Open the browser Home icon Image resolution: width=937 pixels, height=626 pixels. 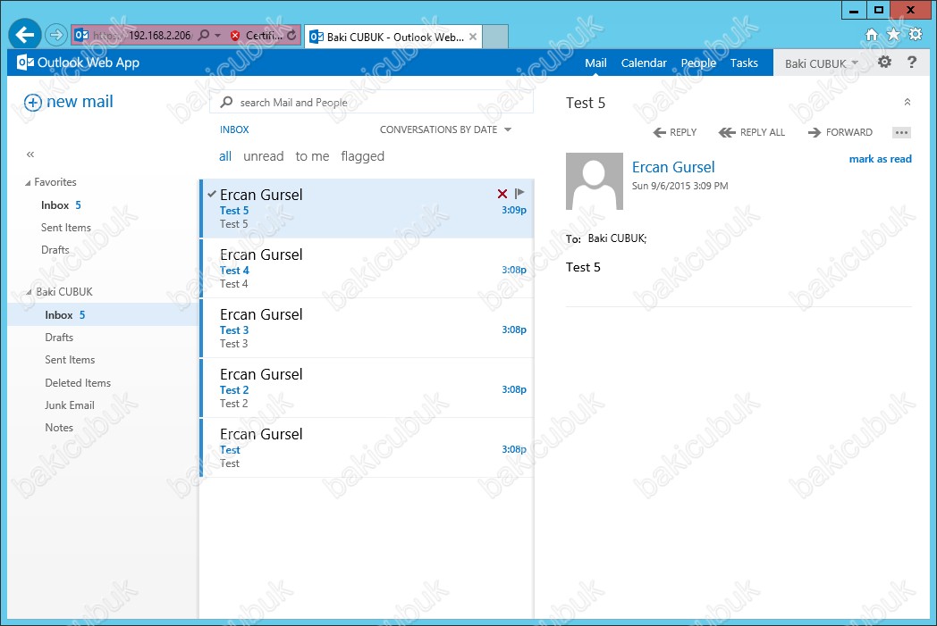tap(871, 35)
